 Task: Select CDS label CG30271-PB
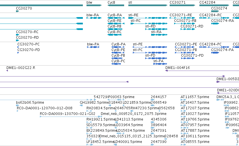(186, 50)
